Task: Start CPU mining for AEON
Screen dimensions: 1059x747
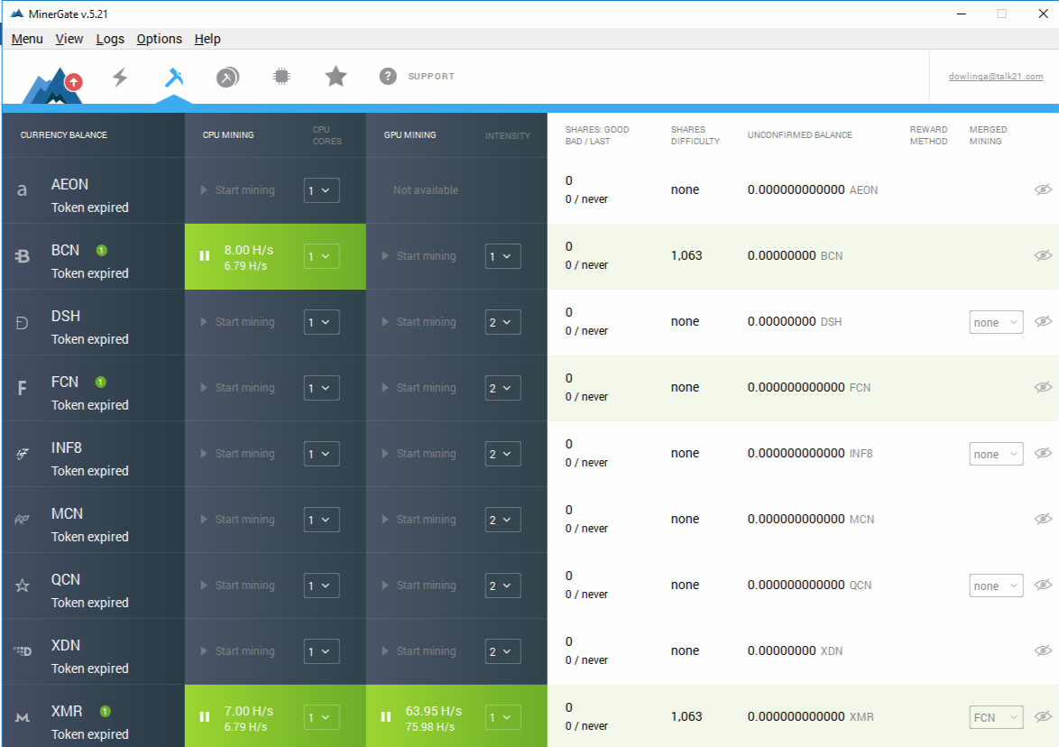Action: tap(238, 190)
